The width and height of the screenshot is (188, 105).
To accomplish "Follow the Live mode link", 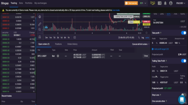I will point(116,10).
